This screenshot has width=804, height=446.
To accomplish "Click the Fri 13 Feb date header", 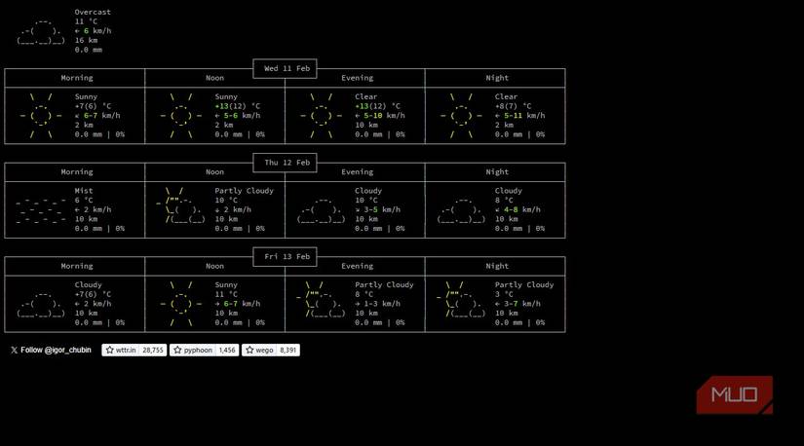I will (x=287, y=257).
